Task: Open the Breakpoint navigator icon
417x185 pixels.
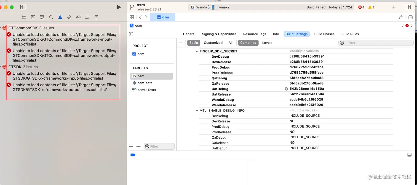Action: pos(87,17)
